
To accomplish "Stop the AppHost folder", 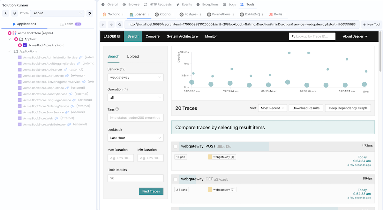I will (16, 39).
